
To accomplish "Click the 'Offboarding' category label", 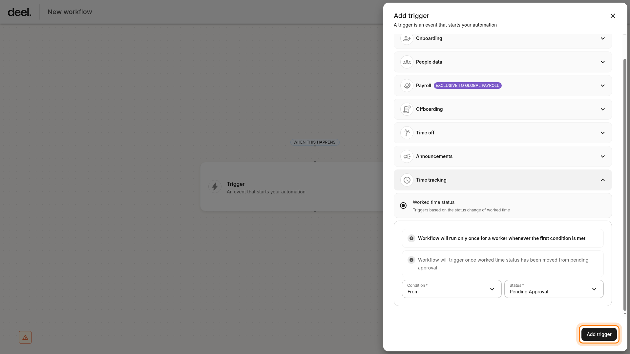I will coord(429,109).
